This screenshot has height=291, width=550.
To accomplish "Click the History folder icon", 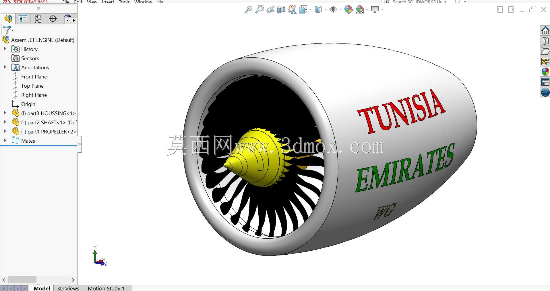I will tap(16, 49).
